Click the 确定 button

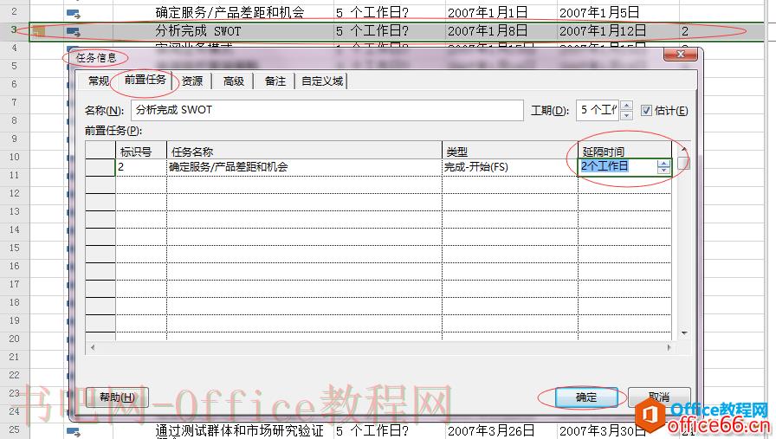(586, 397)
